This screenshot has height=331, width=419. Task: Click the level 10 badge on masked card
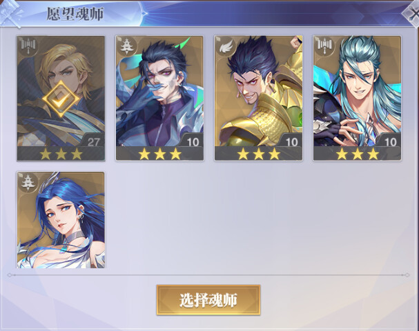[x=193, y=142]
